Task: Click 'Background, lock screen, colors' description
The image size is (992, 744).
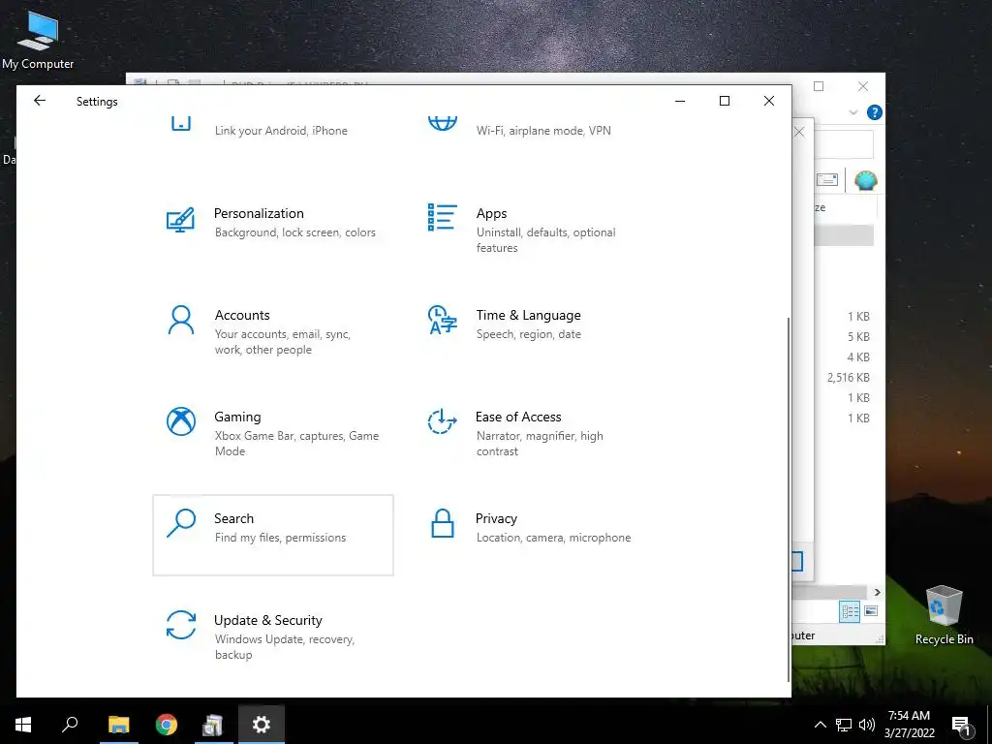Action: coord(295,232)
